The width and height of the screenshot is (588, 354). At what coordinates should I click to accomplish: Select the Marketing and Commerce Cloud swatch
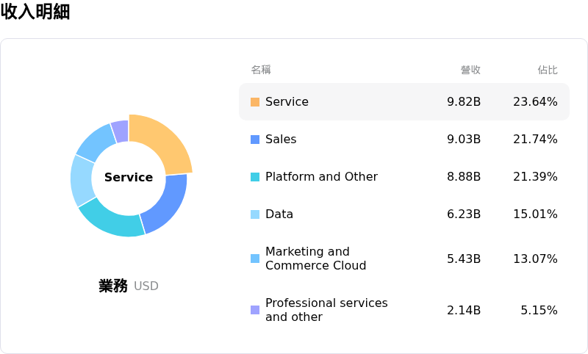[x=255, y=259]
